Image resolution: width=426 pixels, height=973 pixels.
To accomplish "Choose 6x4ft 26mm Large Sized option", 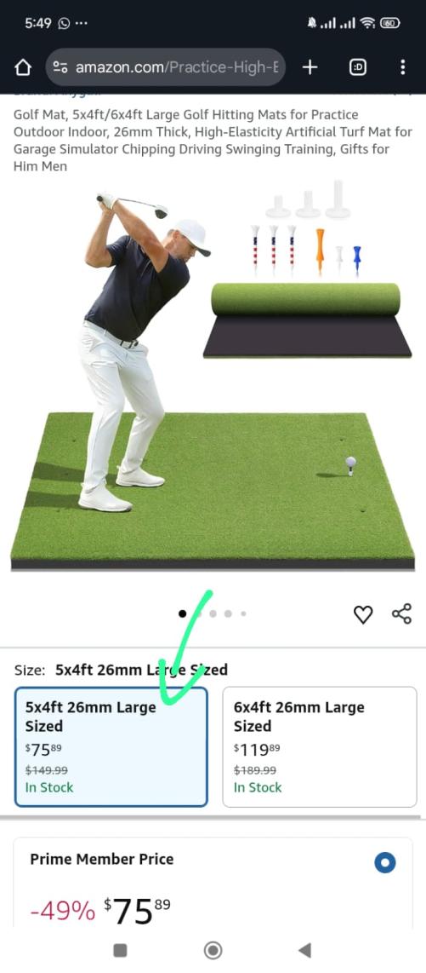I will coord(320,746).
